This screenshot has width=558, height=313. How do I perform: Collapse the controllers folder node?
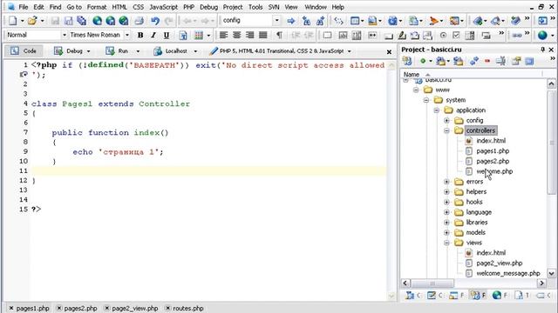446,130
